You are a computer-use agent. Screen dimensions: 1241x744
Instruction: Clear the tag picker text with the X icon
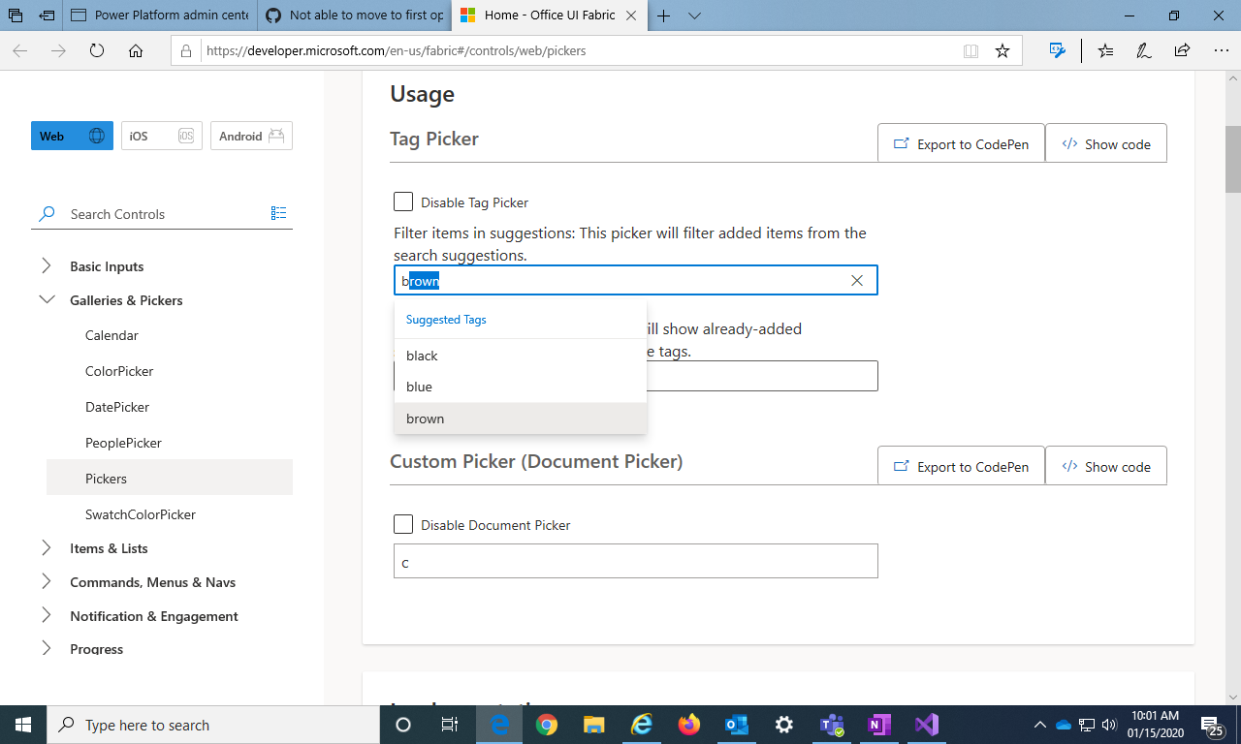pos(857,280)
